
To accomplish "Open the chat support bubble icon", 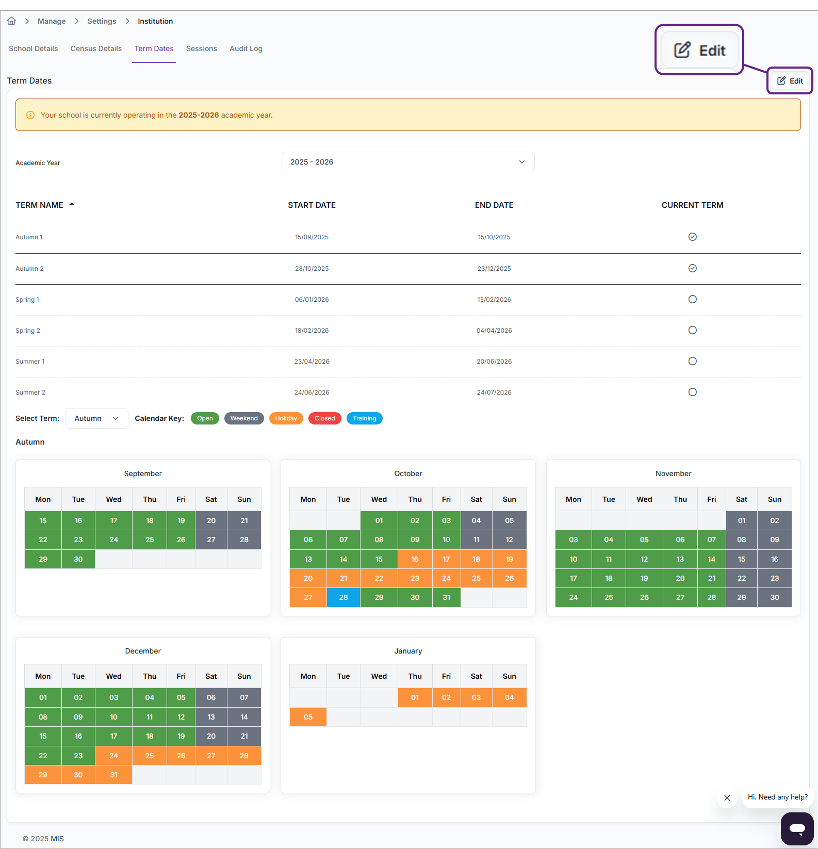I will coord(797,829).
